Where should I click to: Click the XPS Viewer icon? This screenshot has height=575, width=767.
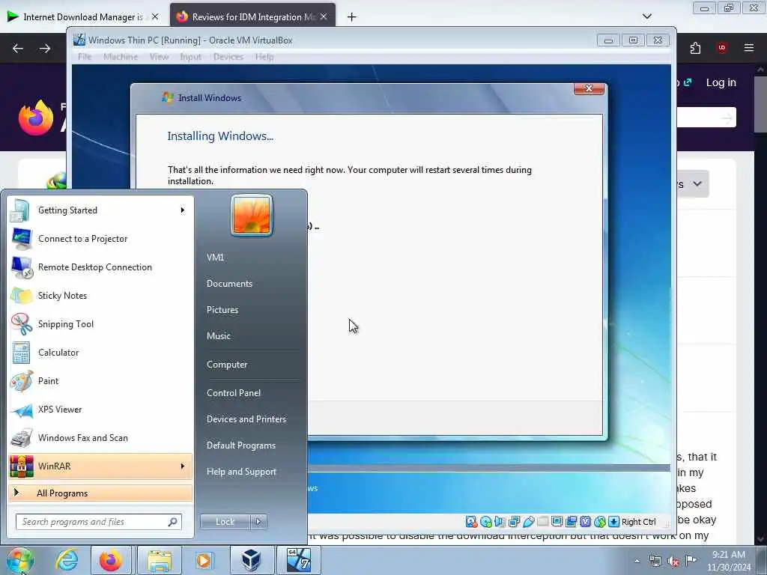(22, 410)
